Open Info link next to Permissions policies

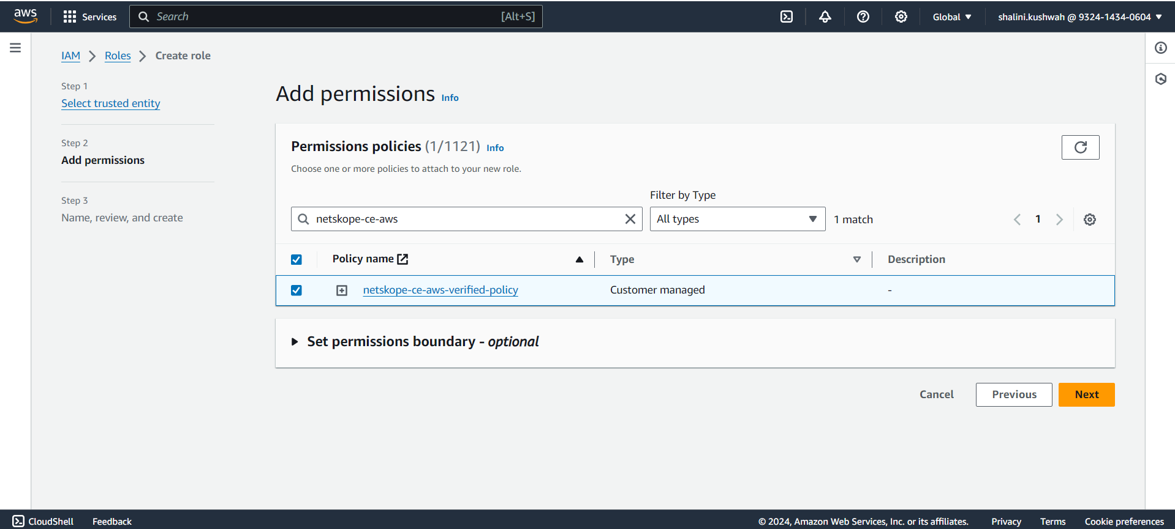[495, 148]
